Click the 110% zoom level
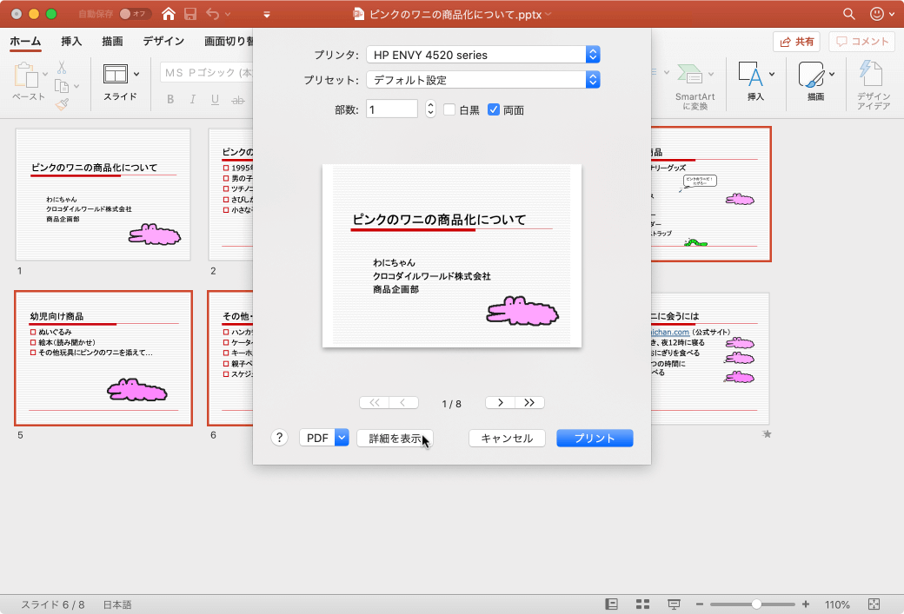Screen dimensions: 904x614 837,604
